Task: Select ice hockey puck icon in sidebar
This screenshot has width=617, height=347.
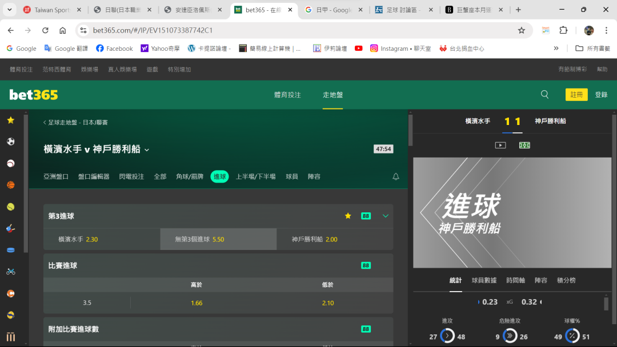Action: point(11,250)
